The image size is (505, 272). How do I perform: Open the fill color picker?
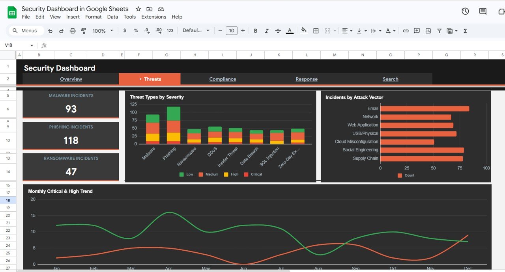(x=303, y=30)
